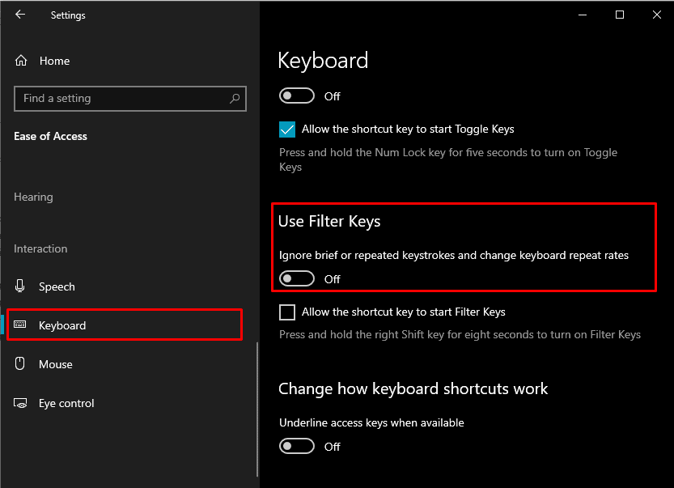This screenshot has width=674, height=488.
Task: Click the keyboard icon in the sidebar
Action: tap(19, 325)
